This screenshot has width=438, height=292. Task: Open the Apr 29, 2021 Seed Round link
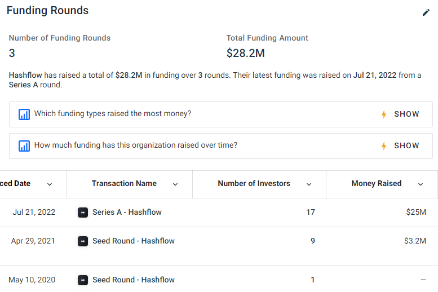pyautogui.click(x=134, y=241)
